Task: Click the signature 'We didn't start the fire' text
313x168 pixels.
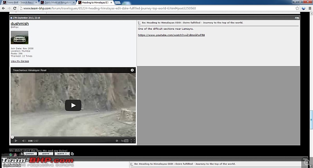Action: click(x=38, y=151)
